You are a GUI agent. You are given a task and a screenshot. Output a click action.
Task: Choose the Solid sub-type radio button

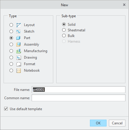tap(64, 24)
